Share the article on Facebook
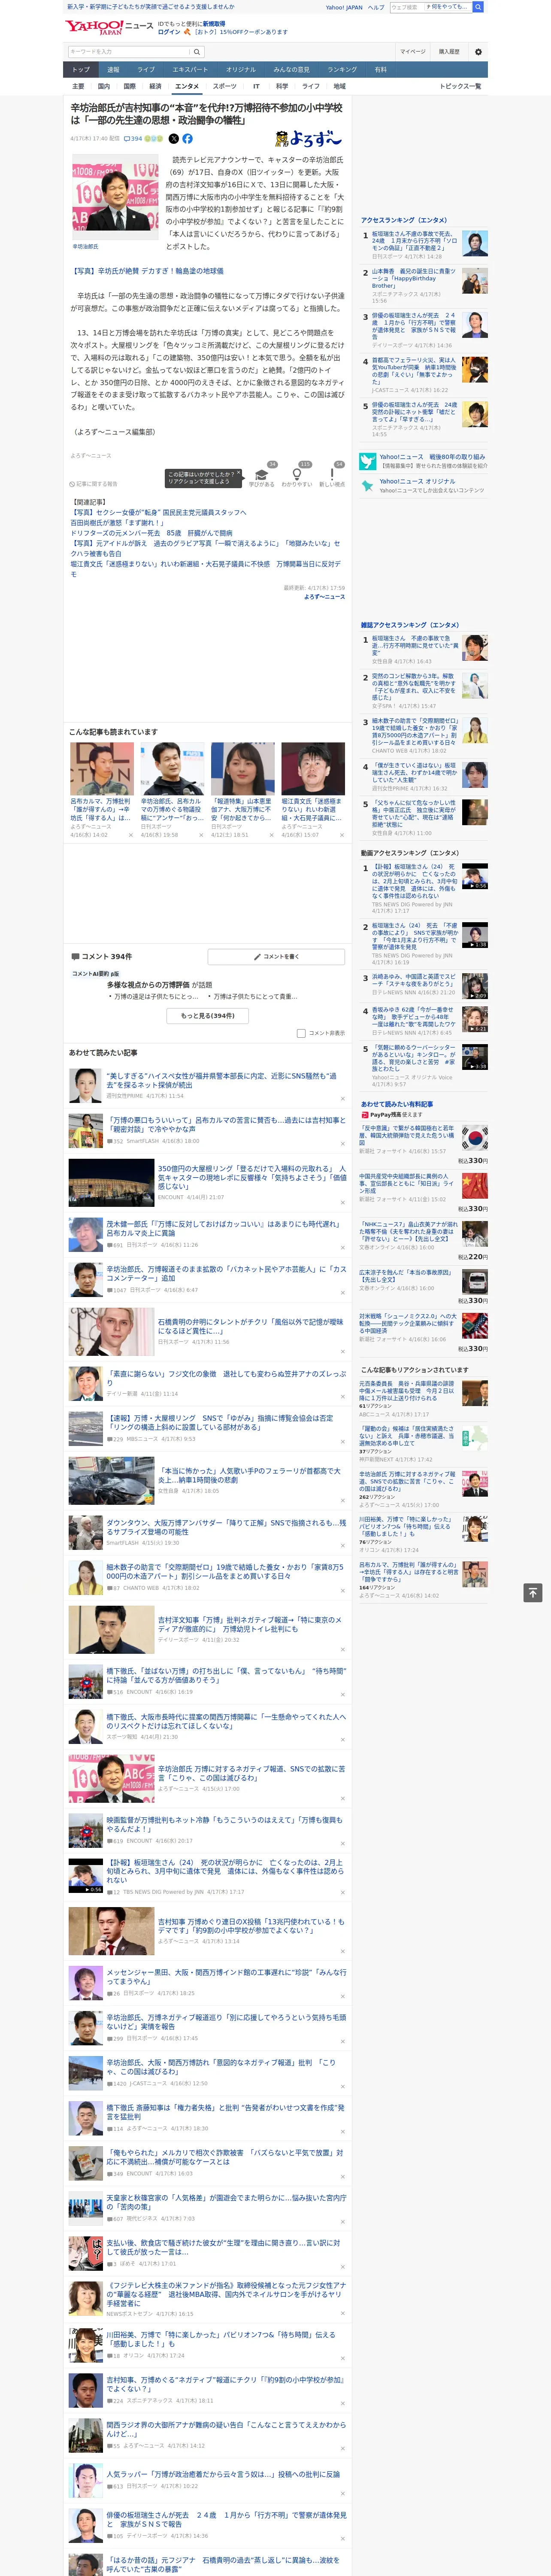 click(x=187, y=139)
